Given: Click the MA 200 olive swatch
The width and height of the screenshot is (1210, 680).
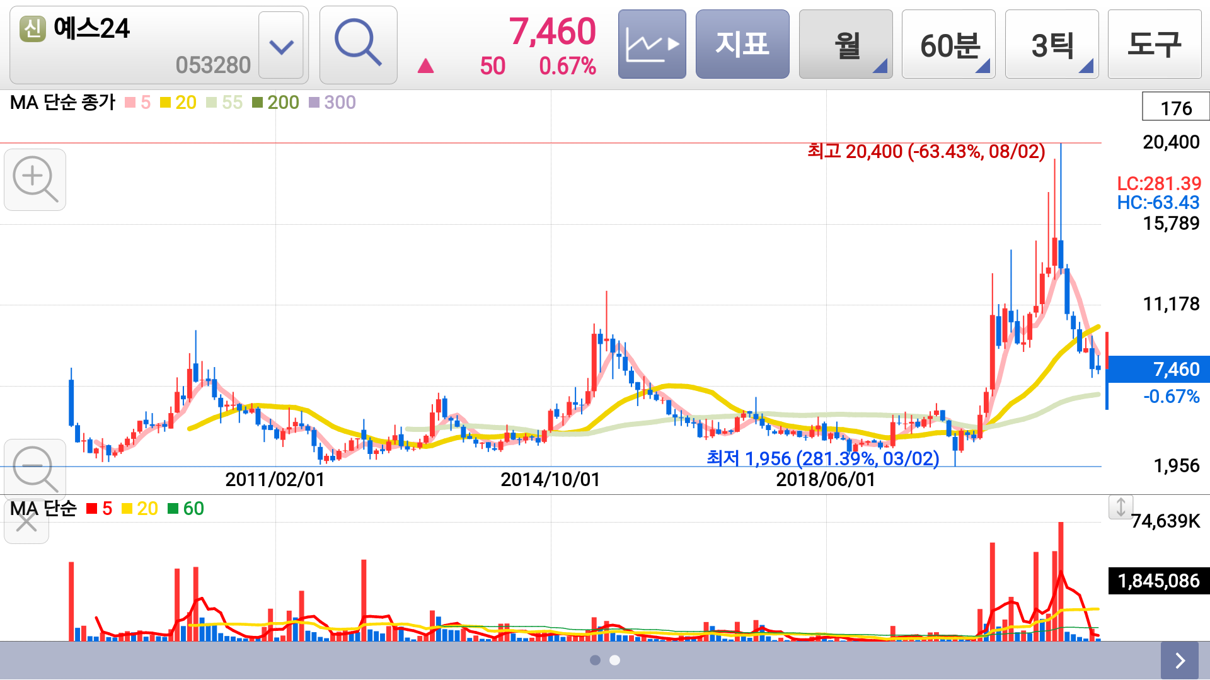Looking at the screenshot, I should (257, 103).
